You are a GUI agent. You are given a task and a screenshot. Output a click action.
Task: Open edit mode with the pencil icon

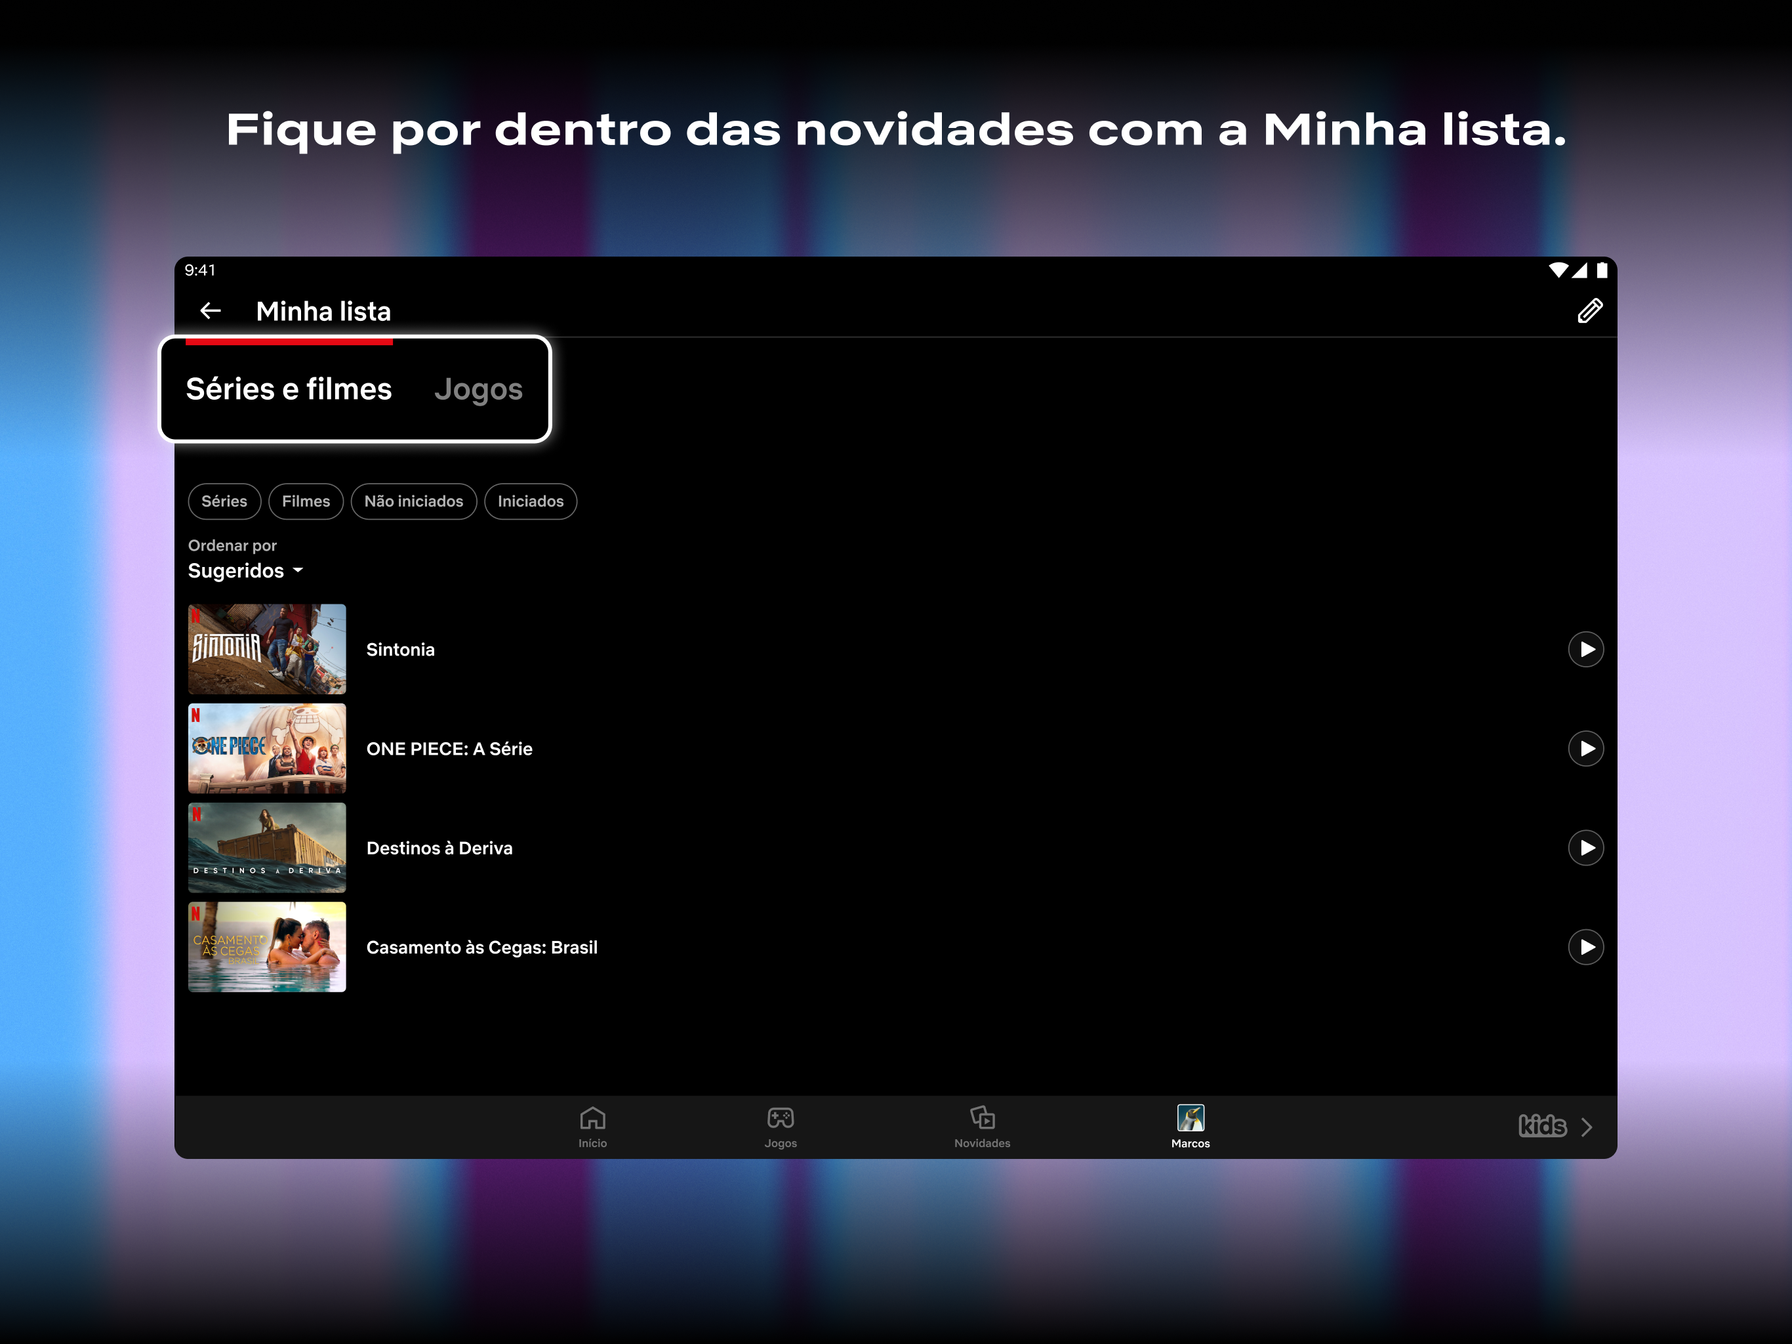(x=1589, y=311)
